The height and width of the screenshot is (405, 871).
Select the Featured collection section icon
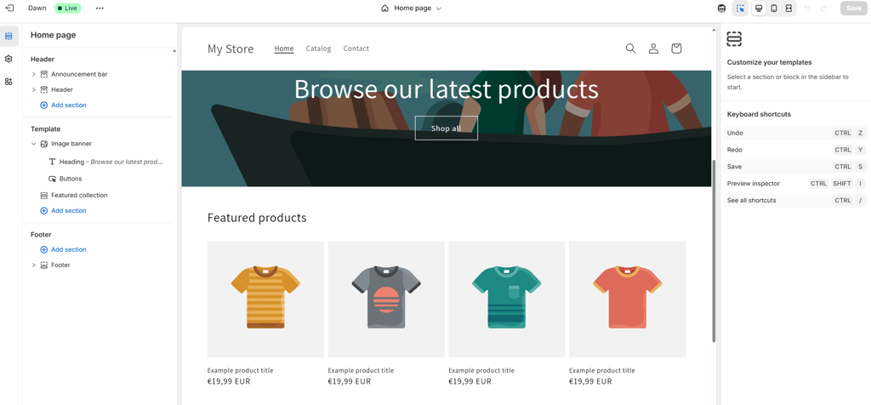pyautogui.click(x=44, y=196)
